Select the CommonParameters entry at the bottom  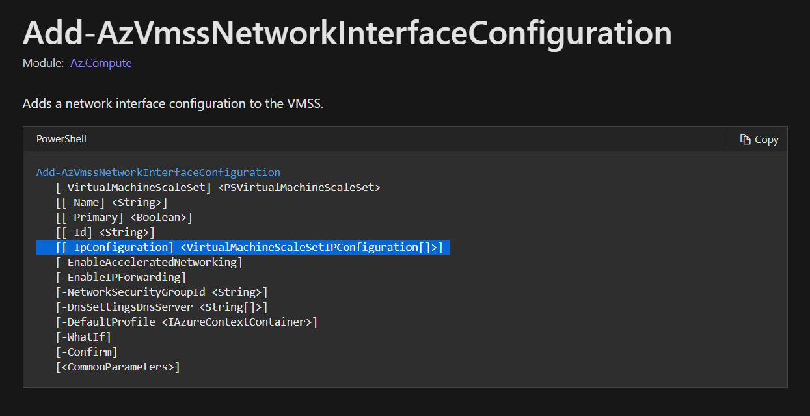click(x=117, y=367)
